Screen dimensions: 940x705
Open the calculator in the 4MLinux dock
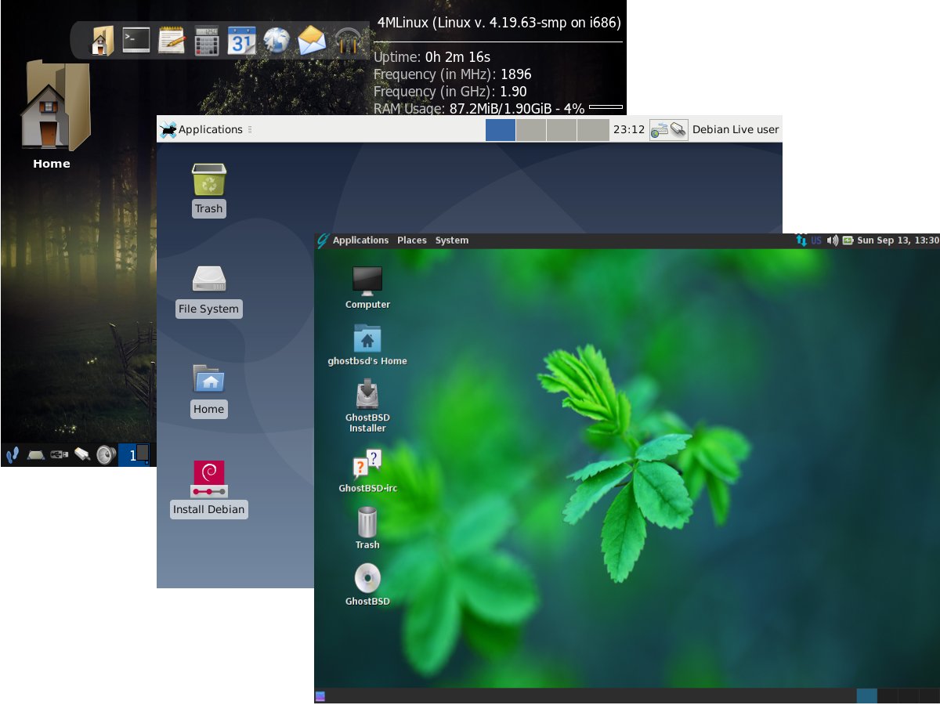click(x=207, y=40)
